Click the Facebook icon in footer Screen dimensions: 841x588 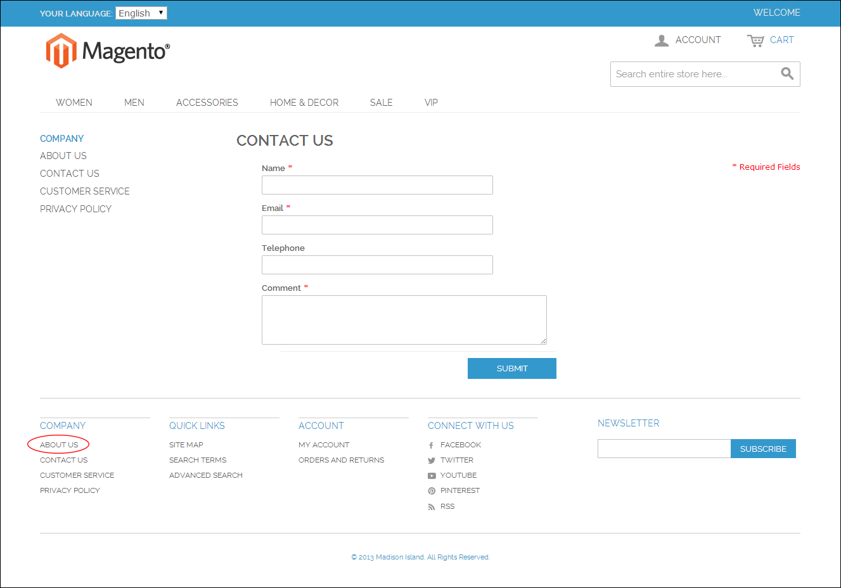point(431,445)
